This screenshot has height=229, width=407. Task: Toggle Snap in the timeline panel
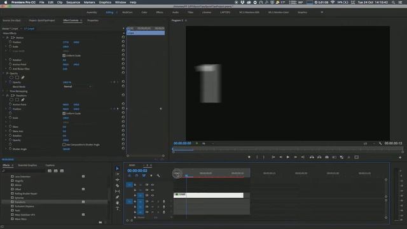(137, 176)
